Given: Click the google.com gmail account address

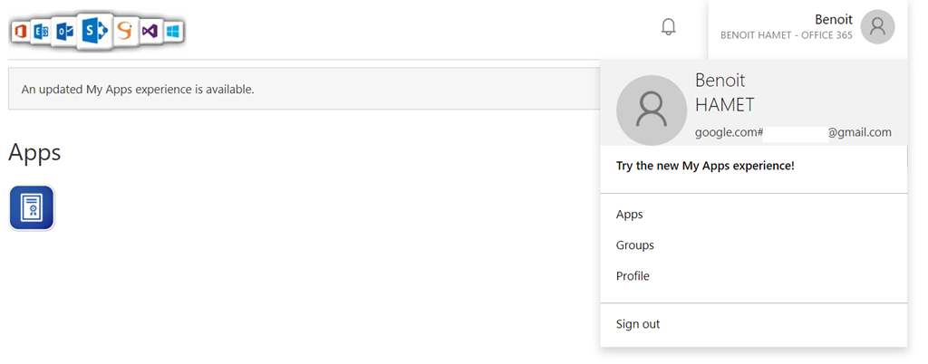Looking at the screenshot, I should pyautogui.click(x=793, y=132).
